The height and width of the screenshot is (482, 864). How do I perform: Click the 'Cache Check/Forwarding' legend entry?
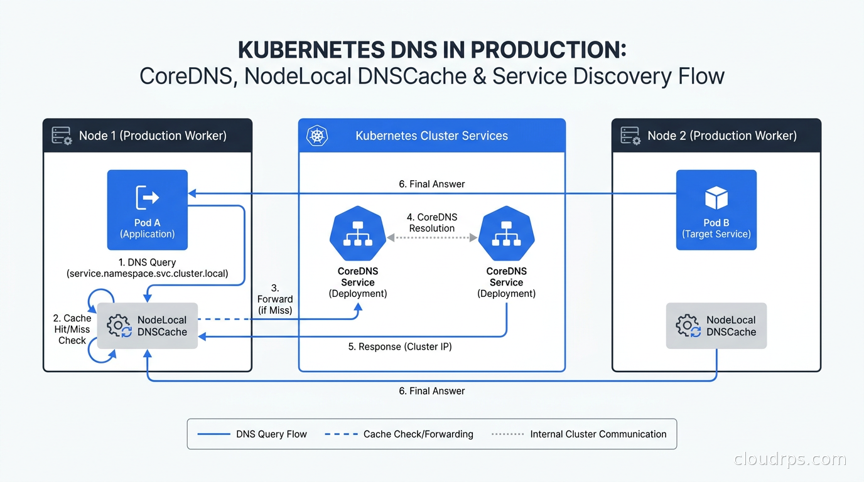click(399, 434)
